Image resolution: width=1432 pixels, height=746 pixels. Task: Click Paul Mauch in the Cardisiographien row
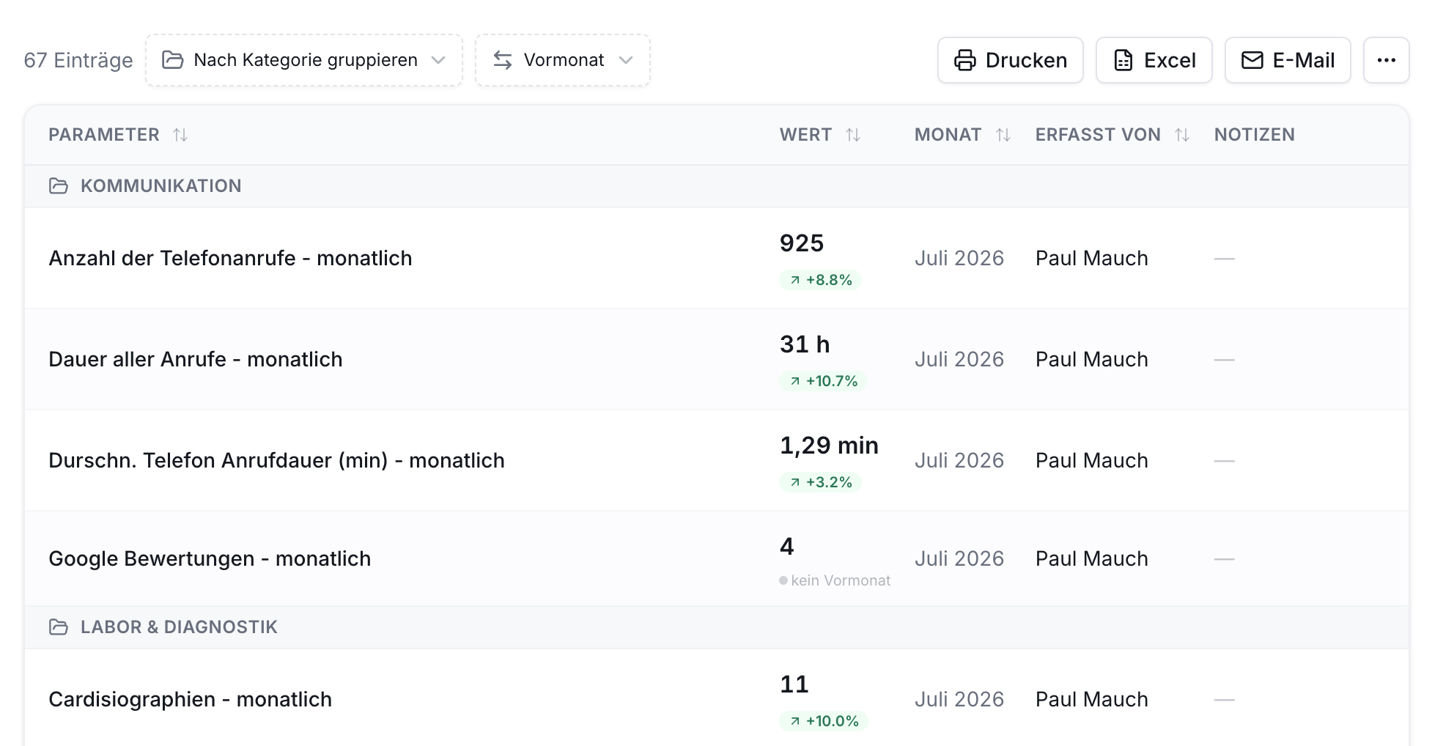click(1092, 699)
